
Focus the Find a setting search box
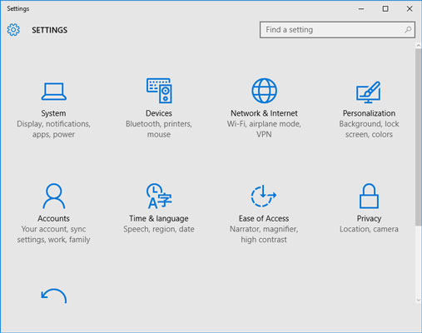337,30
